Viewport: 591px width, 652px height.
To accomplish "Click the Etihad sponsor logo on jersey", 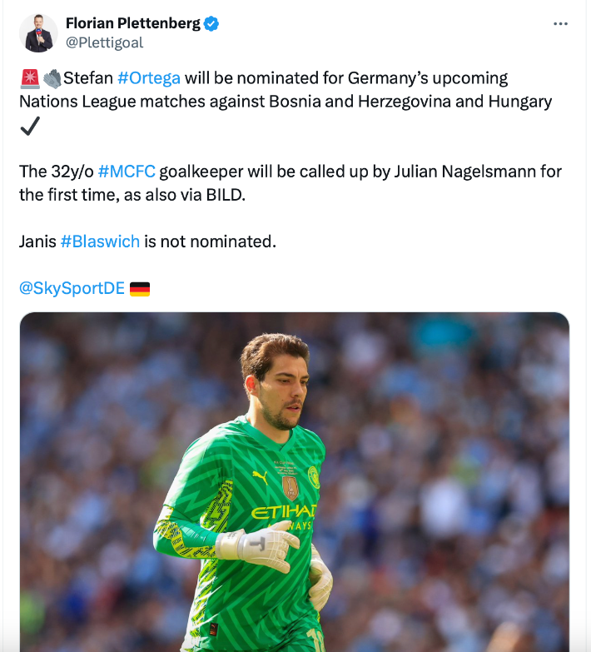I will [284, 512].
